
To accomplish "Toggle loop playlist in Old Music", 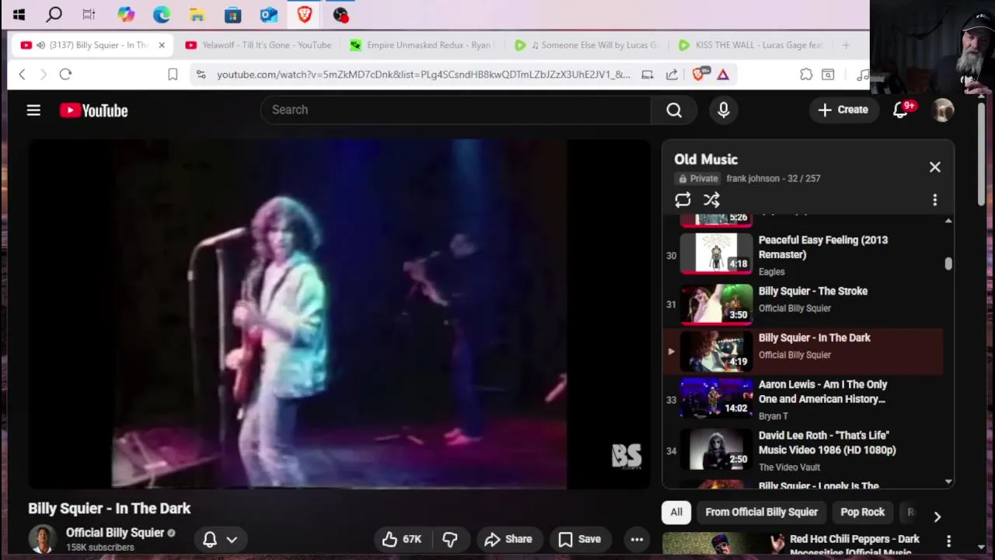I will [683, 200].
